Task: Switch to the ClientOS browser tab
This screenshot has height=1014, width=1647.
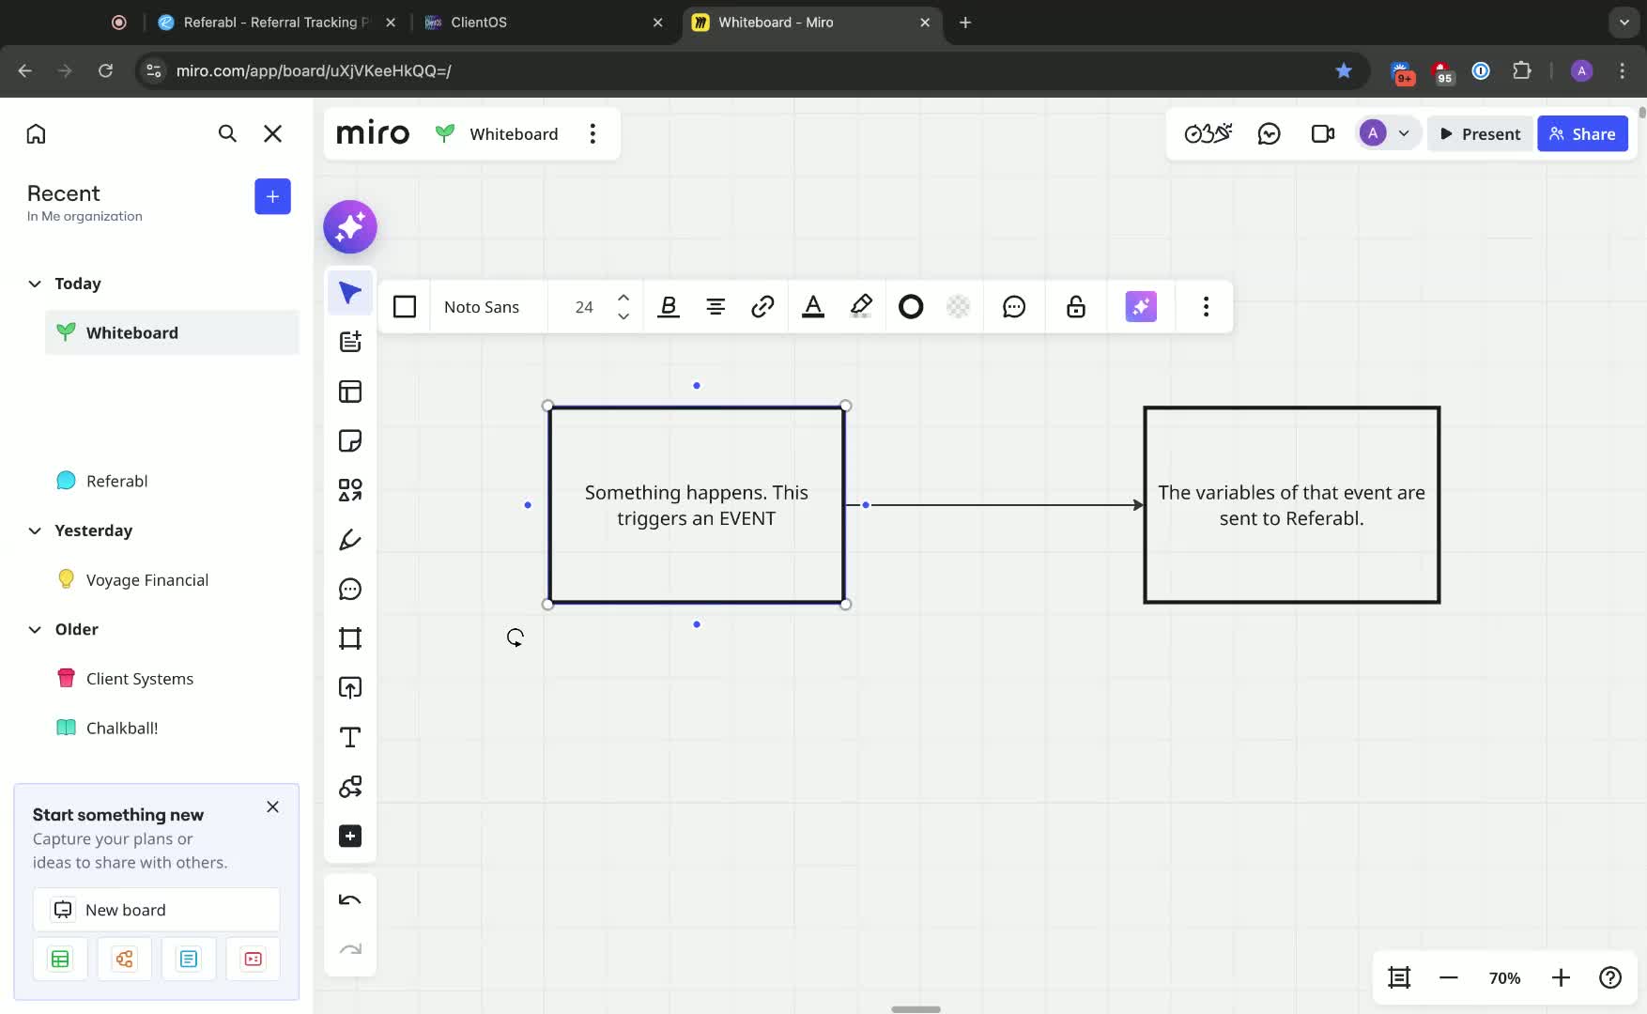Action: pos(479,23)
